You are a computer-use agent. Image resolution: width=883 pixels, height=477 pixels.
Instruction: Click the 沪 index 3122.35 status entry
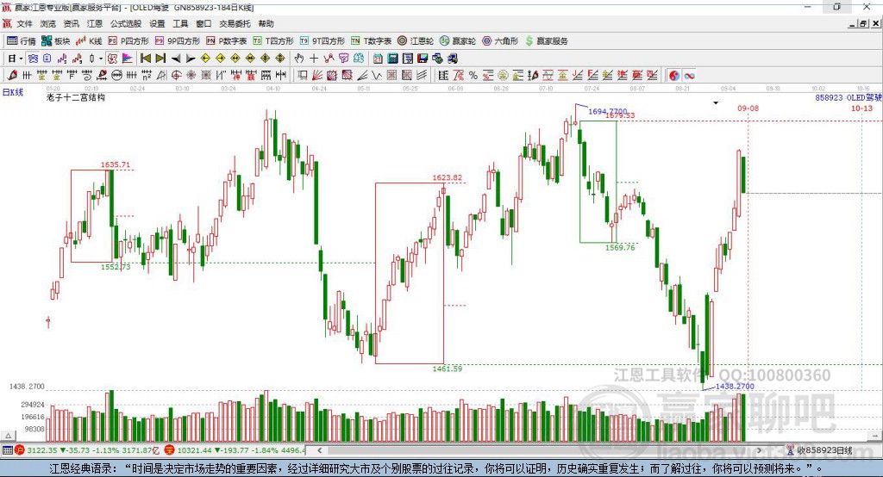point(88,450)
